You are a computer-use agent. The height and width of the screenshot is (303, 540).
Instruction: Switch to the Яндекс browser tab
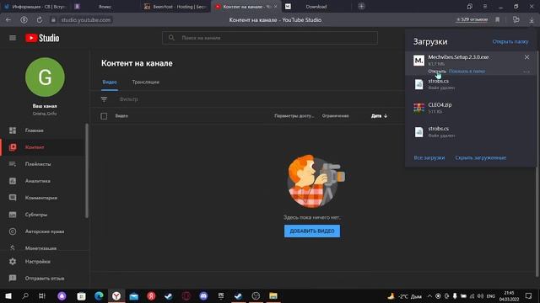tap(105, 7)
